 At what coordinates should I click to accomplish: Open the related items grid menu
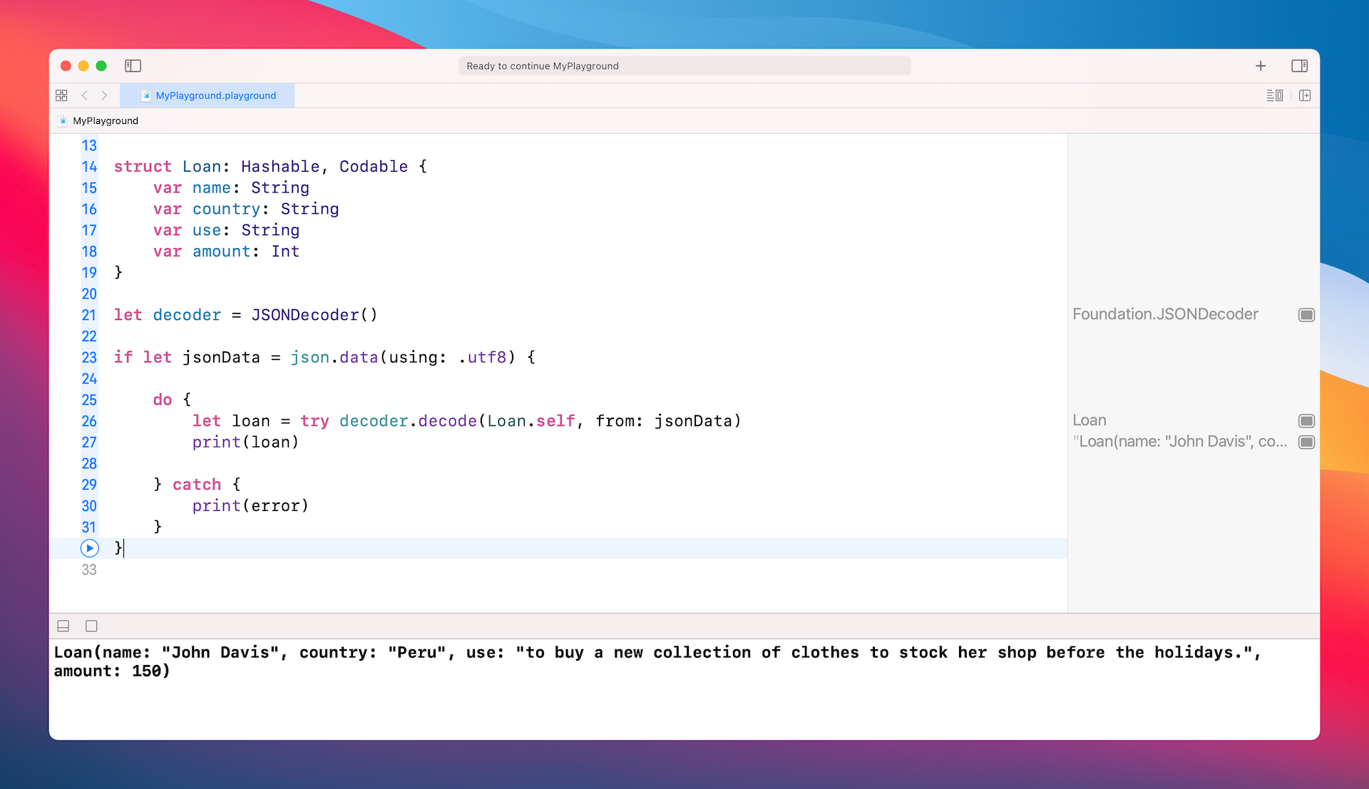tap(61, 96)
